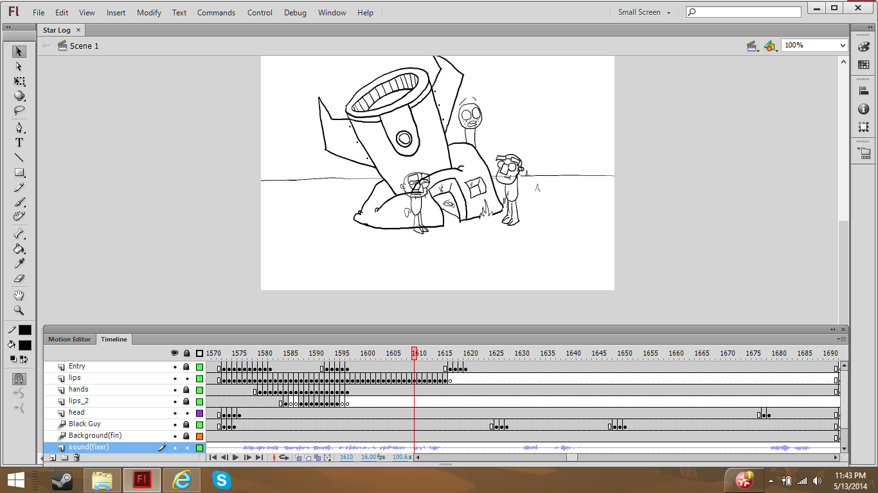This screenshot has height=493, width=878.
Task: Expand the tools panel arrows
Action: (8, 28)
